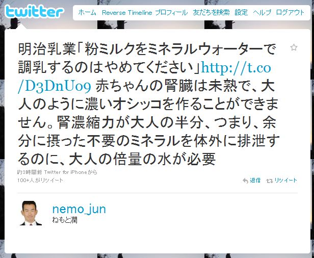The width and height of the screenshot is (314, 258).
Task: Click the 返信 reply link
Action: (255, 180)
